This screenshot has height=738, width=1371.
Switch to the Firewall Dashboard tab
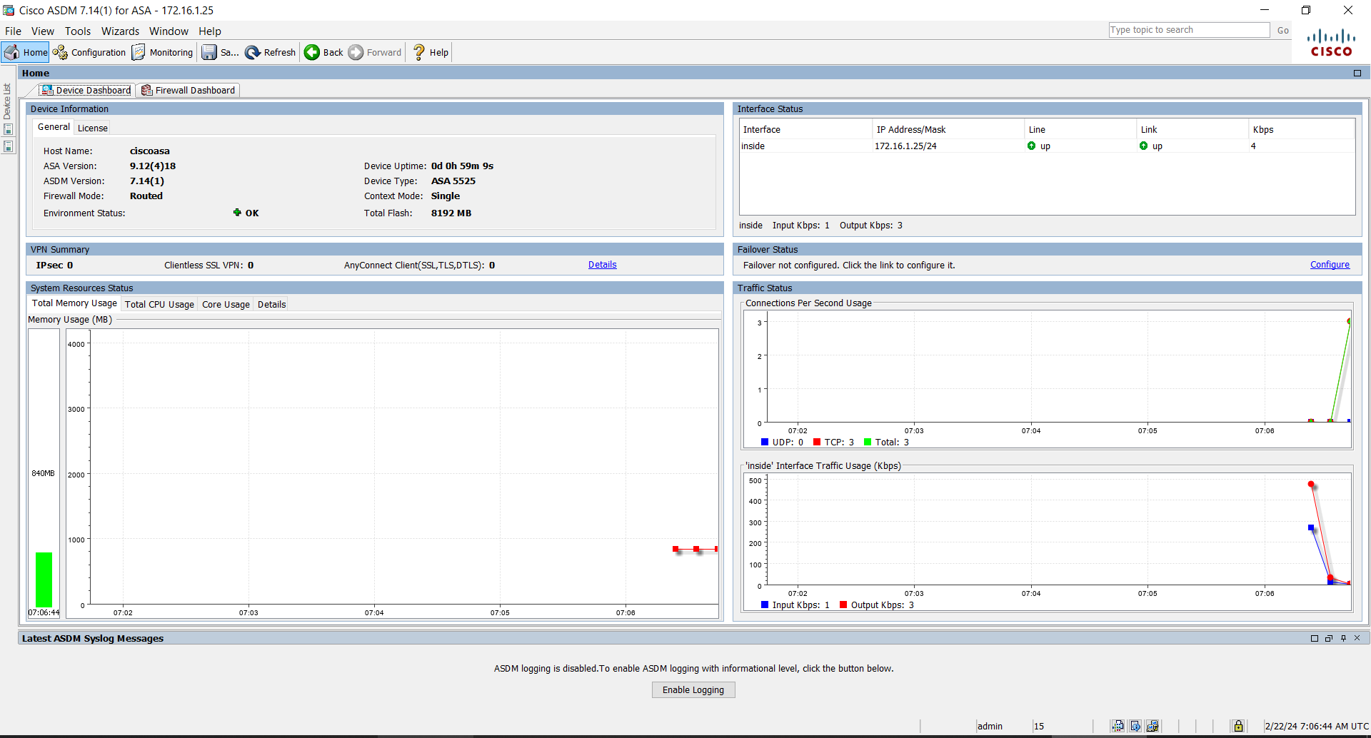click(x=189, y=90)
